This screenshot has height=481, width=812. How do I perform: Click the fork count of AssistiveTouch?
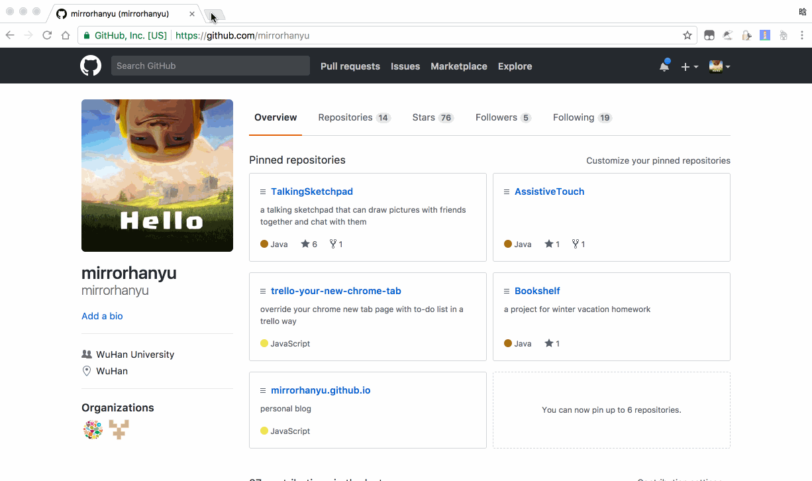(579, 244)
